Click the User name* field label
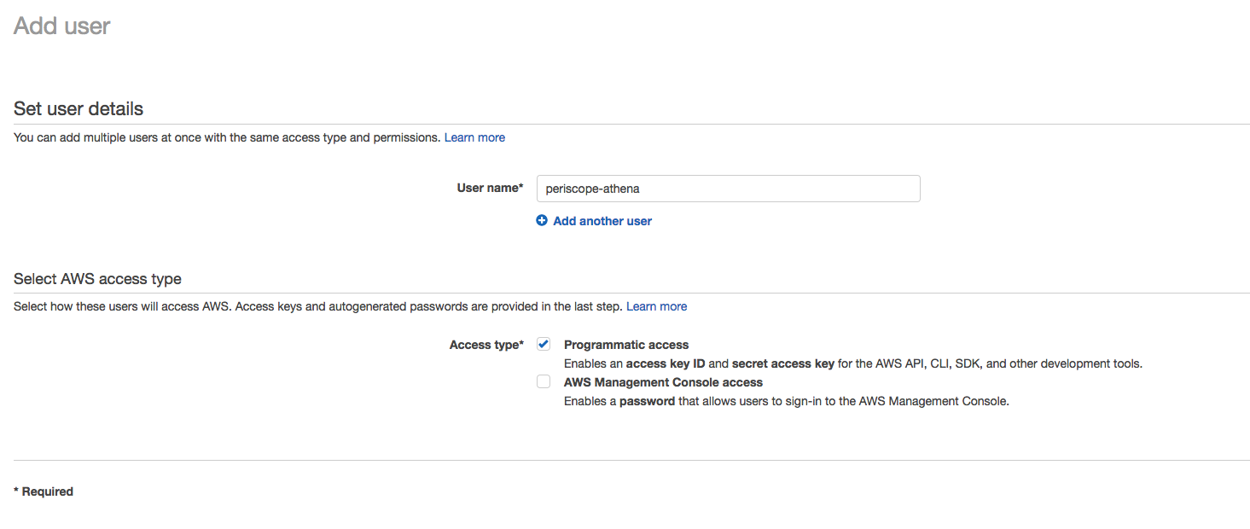This screenshot has height=529, width=1250. pyautogui.click(x=490, y=188)
